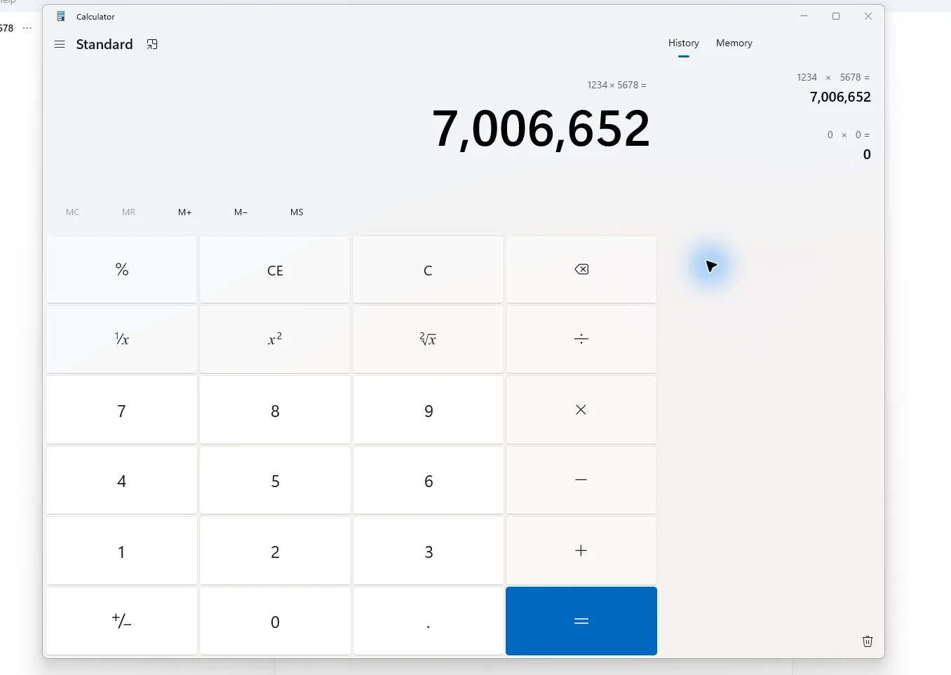Click the C clear button
Image resolution: width=951 pixels, height=675 pixels.
pos(429,269)
